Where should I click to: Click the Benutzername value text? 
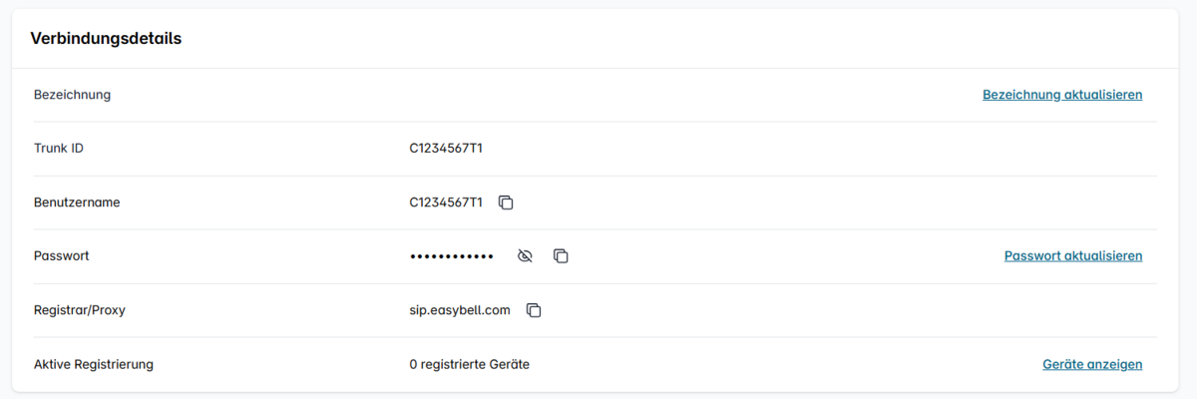[x=446, y=202]
